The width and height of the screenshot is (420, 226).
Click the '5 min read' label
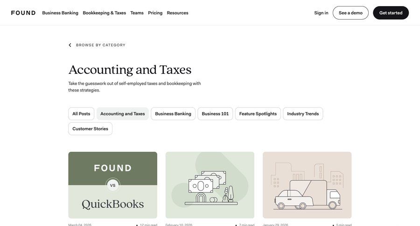tap(343, 225)
